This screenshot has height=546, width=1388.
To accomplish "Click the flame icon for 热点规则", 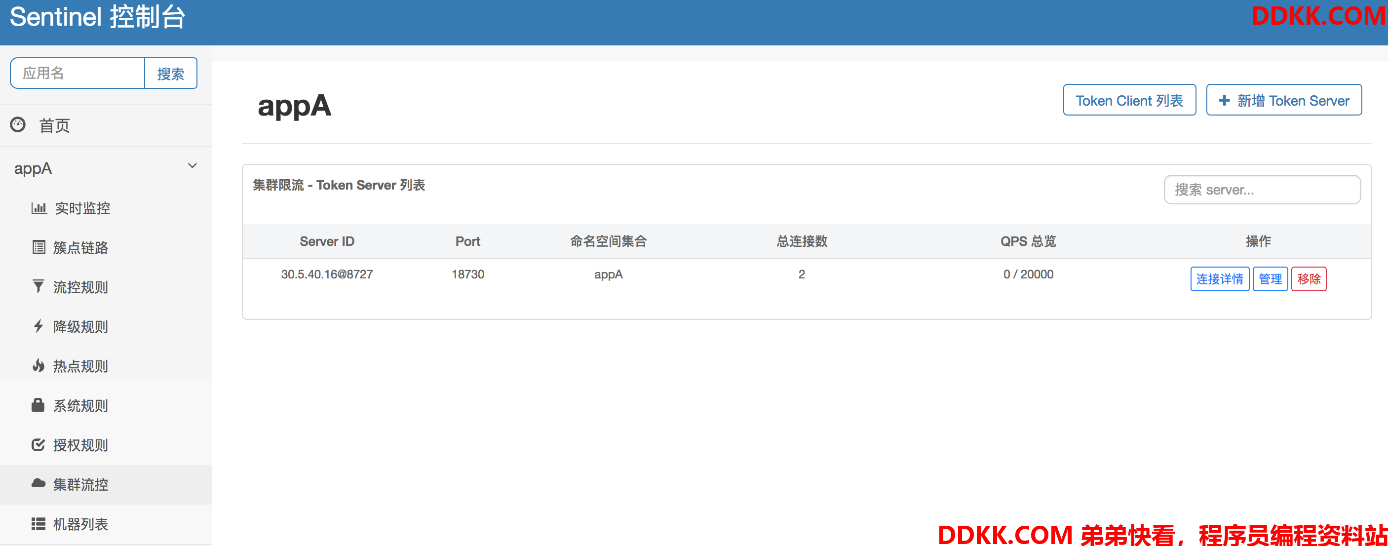I will [x=39, y=365].
